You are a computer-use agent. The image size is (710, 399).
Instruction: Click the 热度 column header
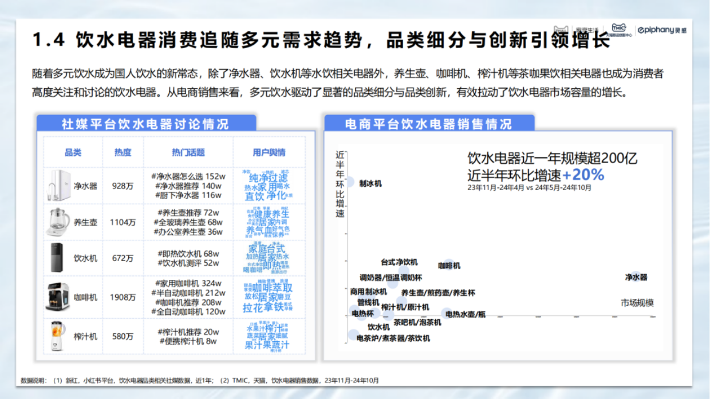coord(123,152)
